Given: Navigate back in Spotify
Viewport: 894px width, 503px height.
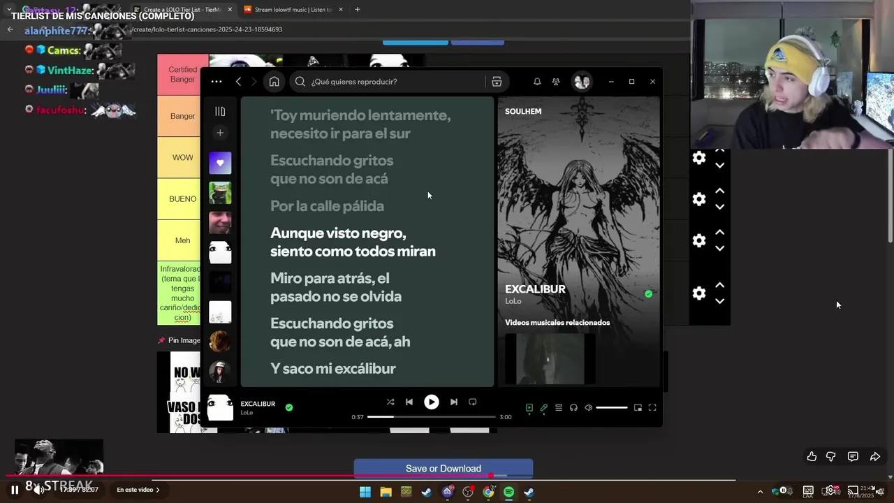Looking at the screenshot, I should [238, 82].
